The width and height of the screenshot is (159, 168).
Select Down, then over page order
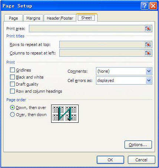tap(12, 108)
